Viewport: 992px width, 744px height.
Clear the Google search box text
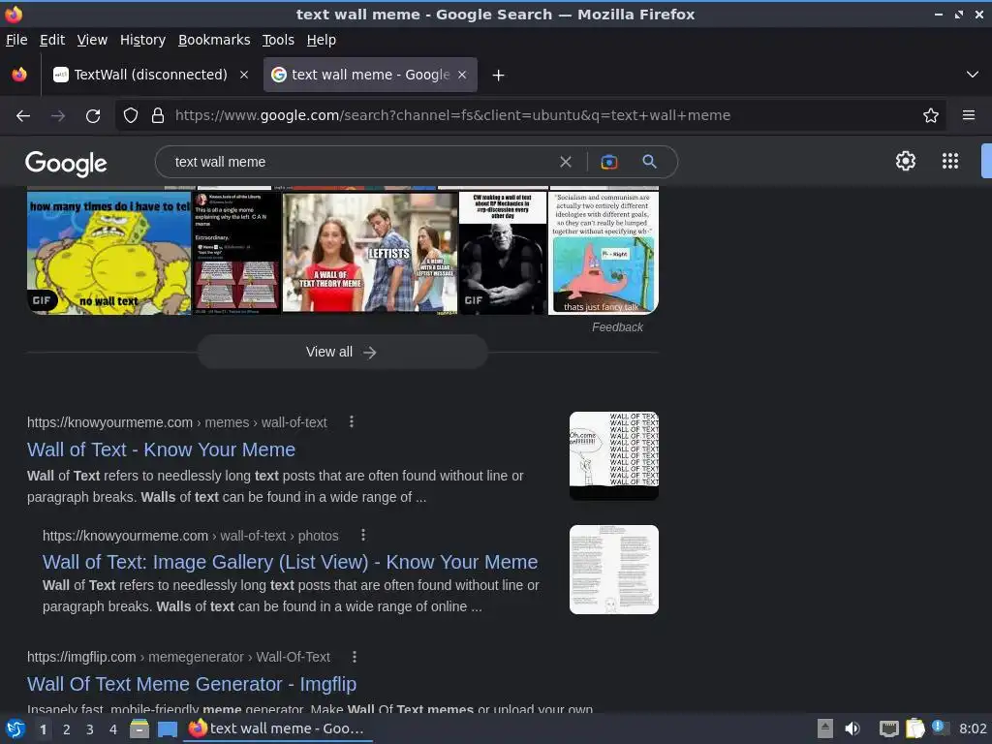click(566, 162)
